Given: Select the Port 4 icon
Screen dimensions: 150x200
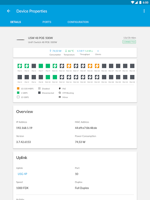Looking at the screenshot, I should [x=27, y=77].
